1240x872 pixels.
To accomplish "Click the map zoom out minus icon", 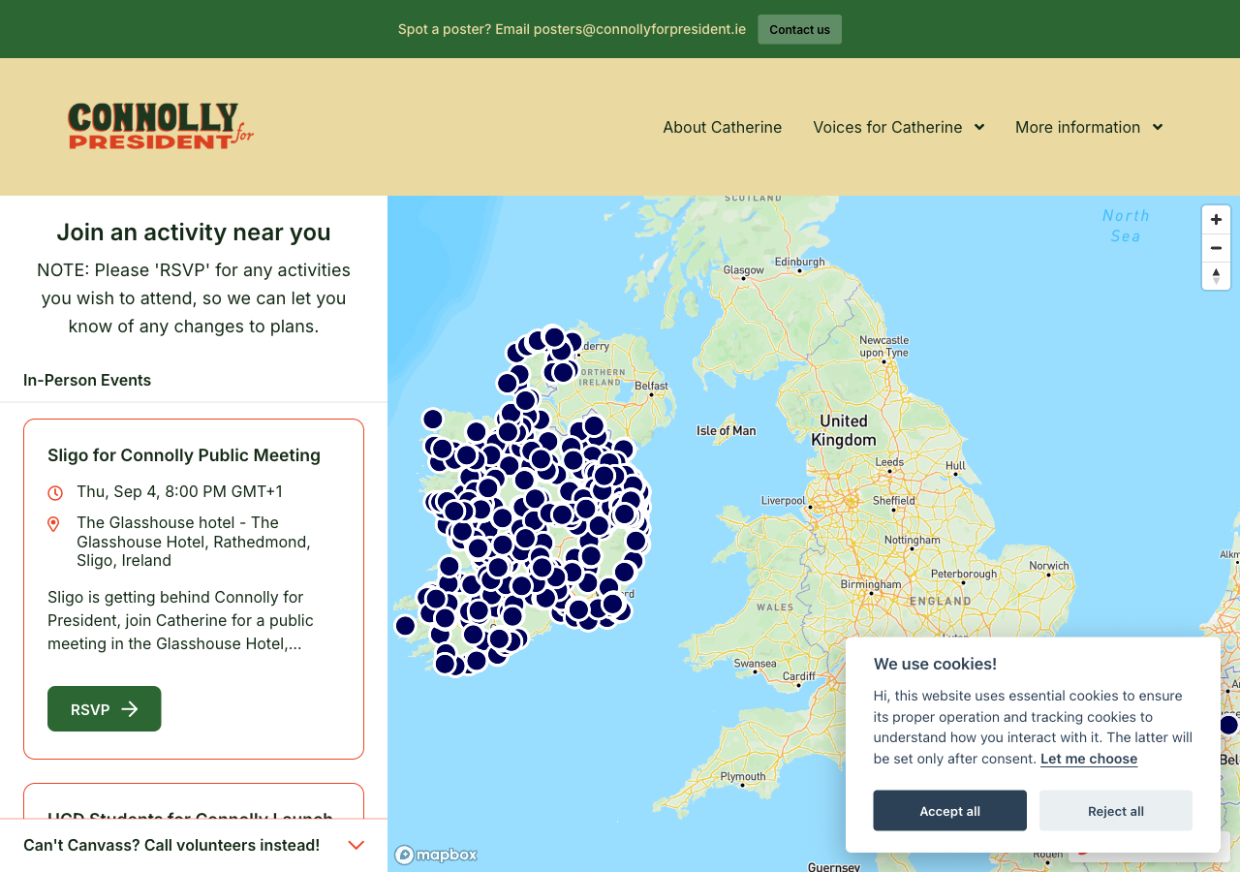I will coord(1216,248).
